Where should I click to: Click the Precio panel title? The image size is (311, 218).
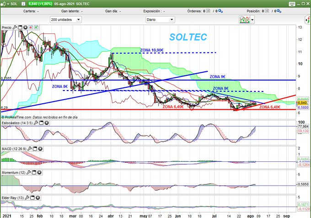click(6, 28)
